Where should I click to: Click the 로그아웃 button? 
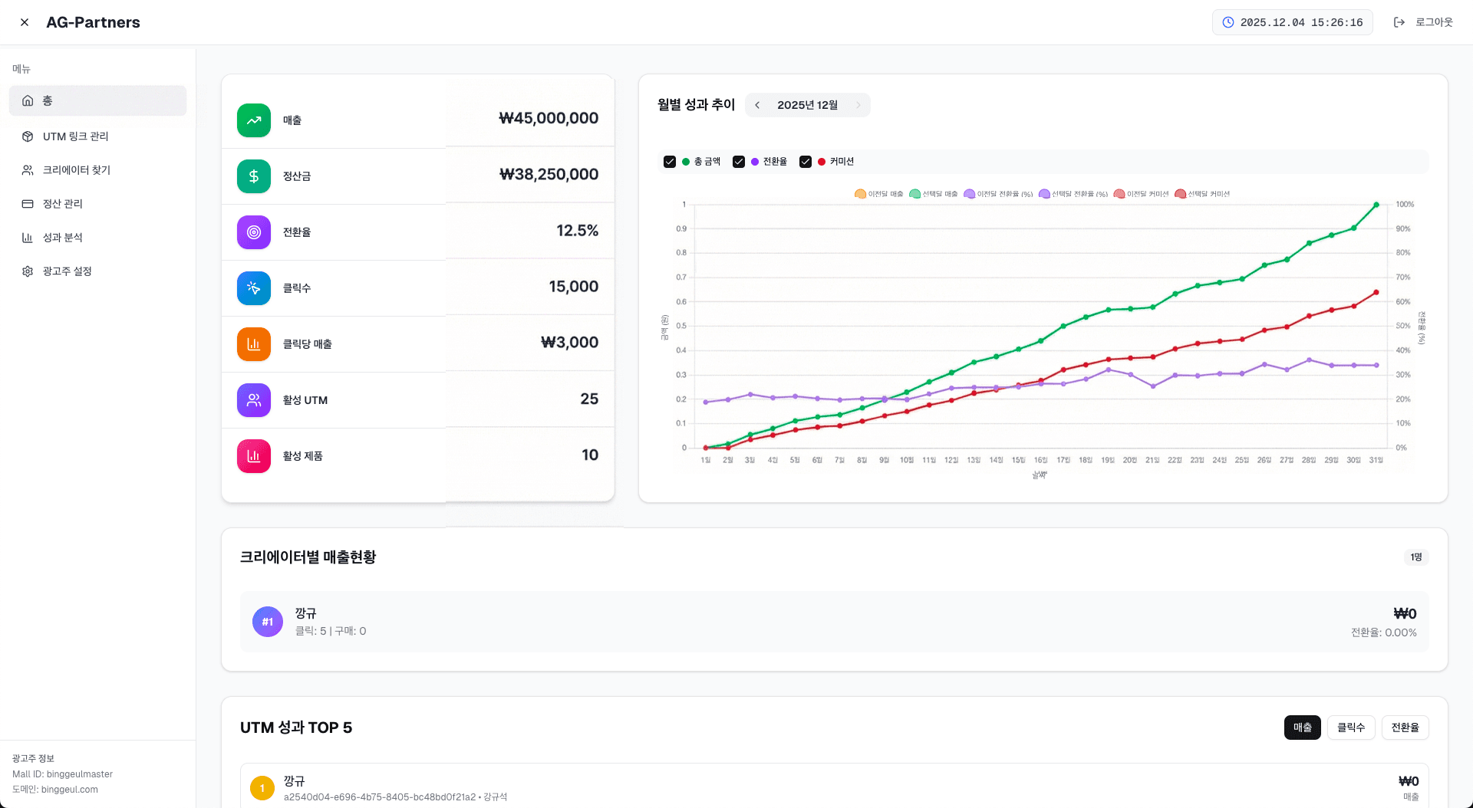click(1423, 22)
